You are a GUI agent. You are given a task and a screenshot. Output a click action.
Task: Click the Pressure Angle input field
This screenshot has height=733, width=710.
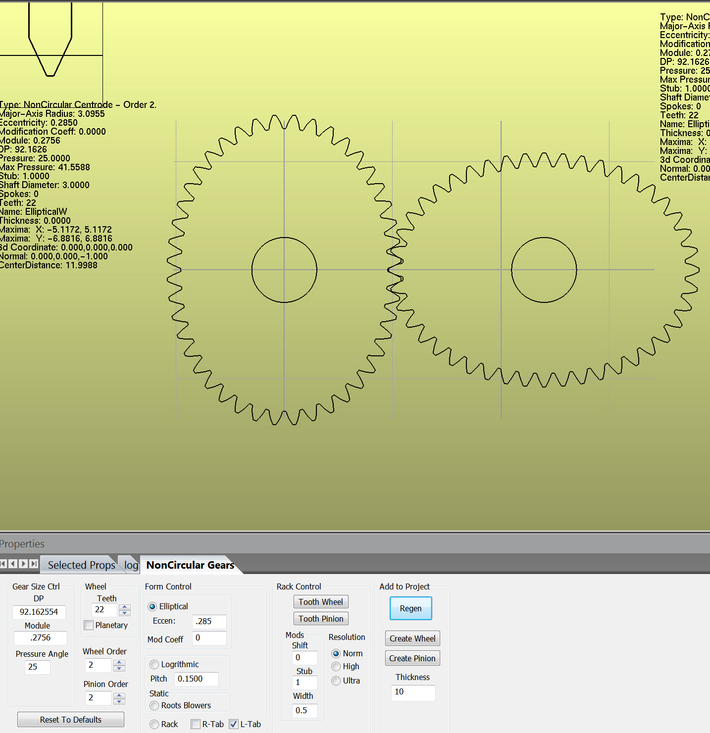[x=38, y=667]
